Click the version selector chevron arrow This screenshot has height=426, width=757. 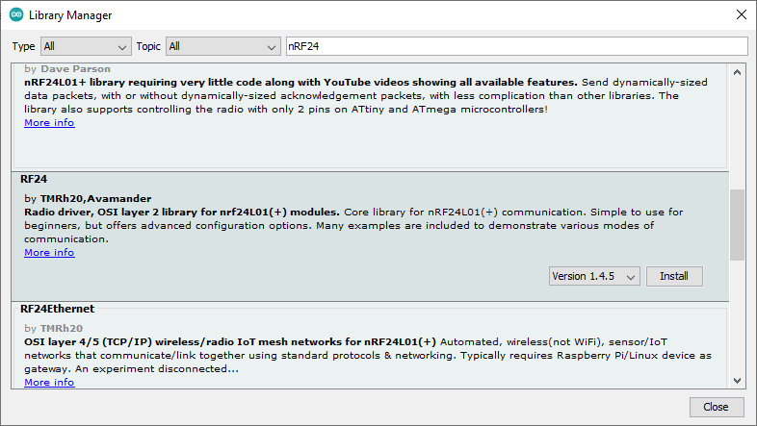coord(631,277)
